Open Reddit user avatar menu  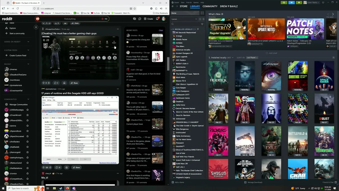164,19
